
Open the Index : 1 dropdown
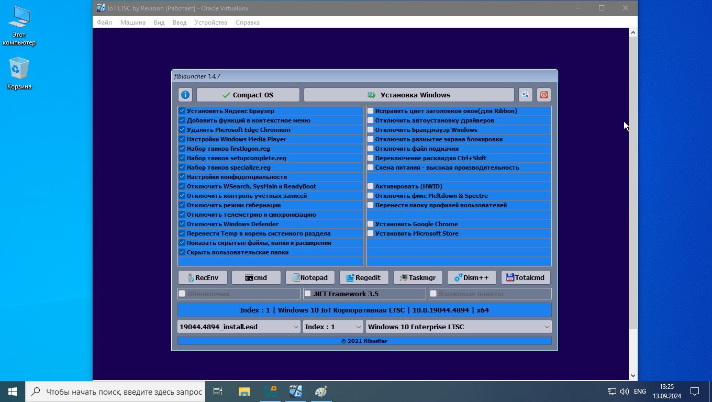333,327
